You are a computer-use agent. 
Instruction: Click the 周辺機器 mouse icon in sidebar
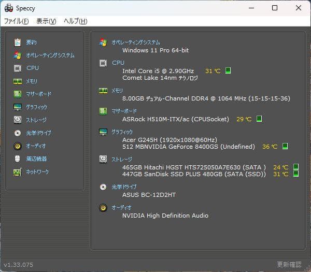(x=18, y=159)
